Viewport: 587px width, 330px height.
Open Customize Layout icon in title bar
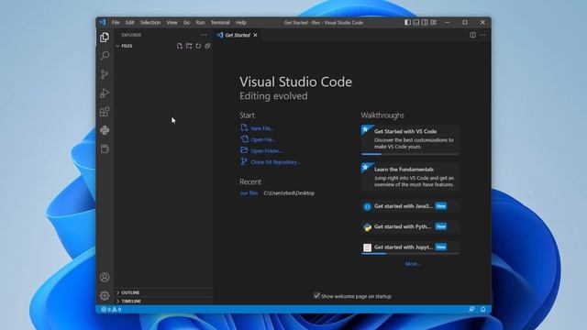(x=434, y=22)
